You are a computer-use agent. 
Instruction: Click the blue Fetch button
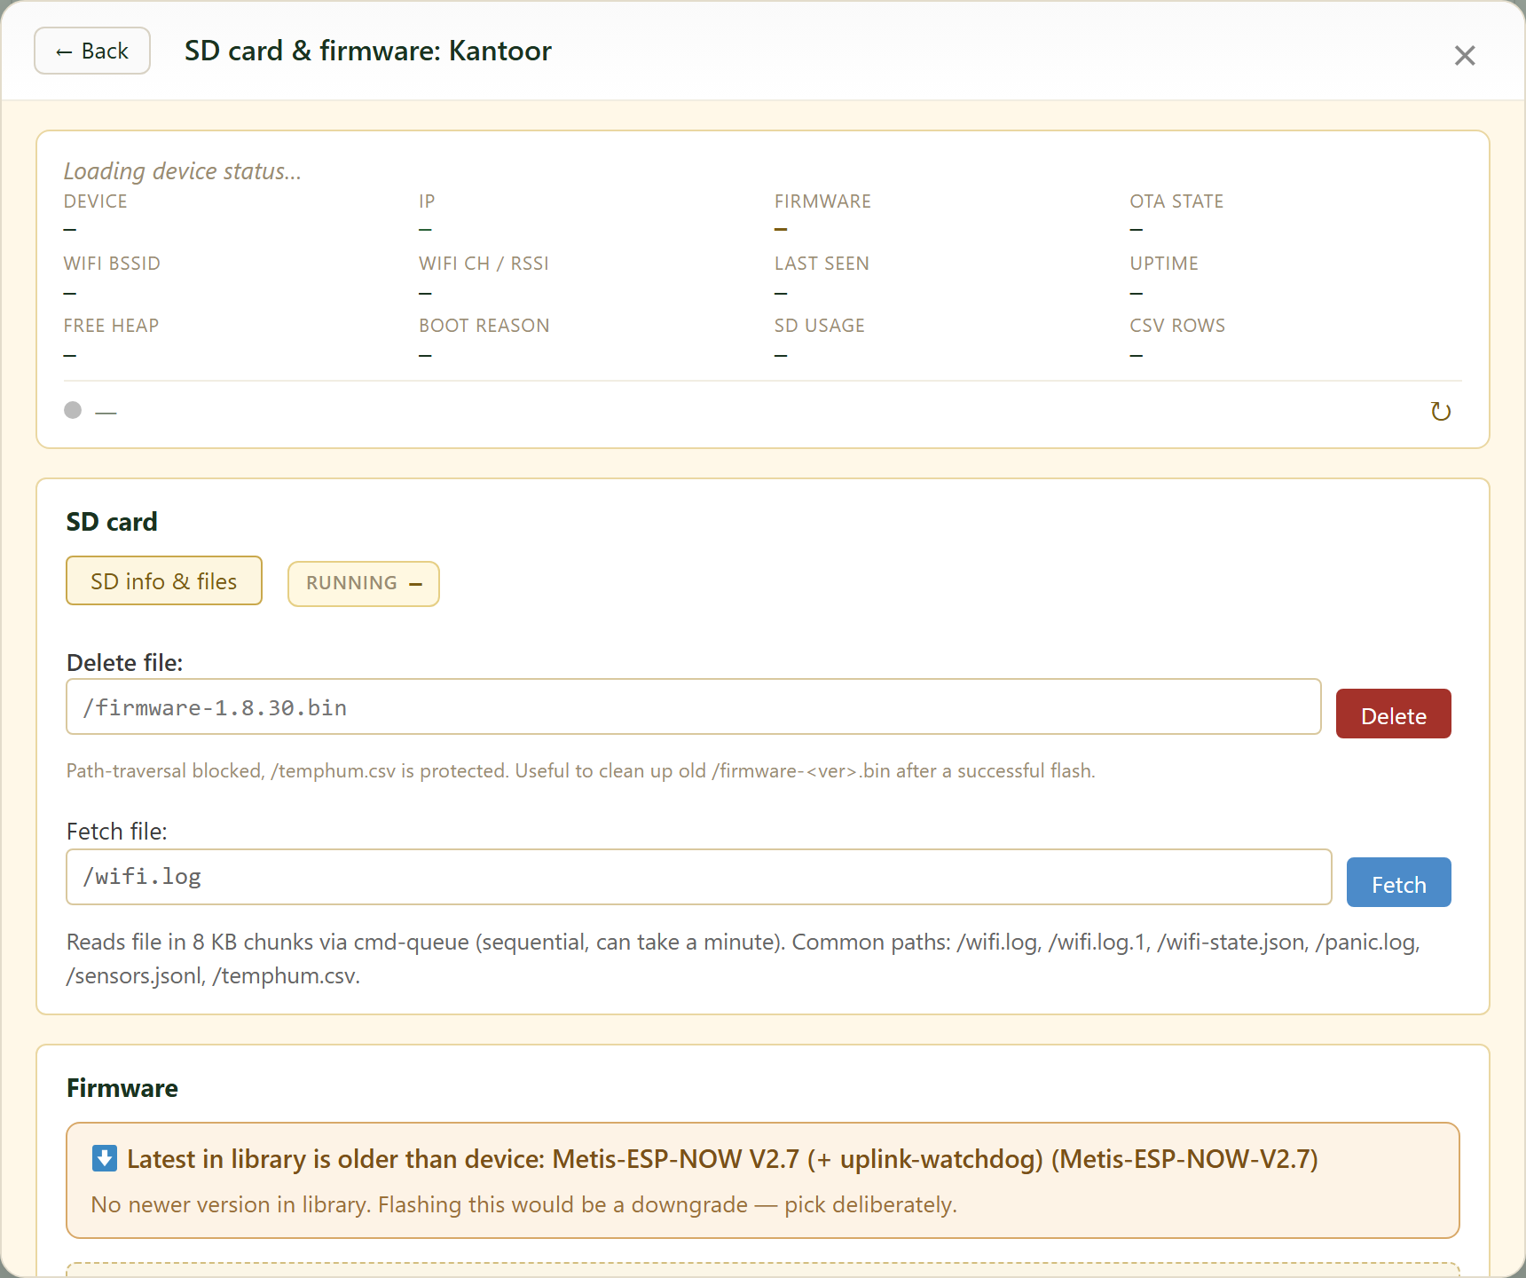(1399, 882)
